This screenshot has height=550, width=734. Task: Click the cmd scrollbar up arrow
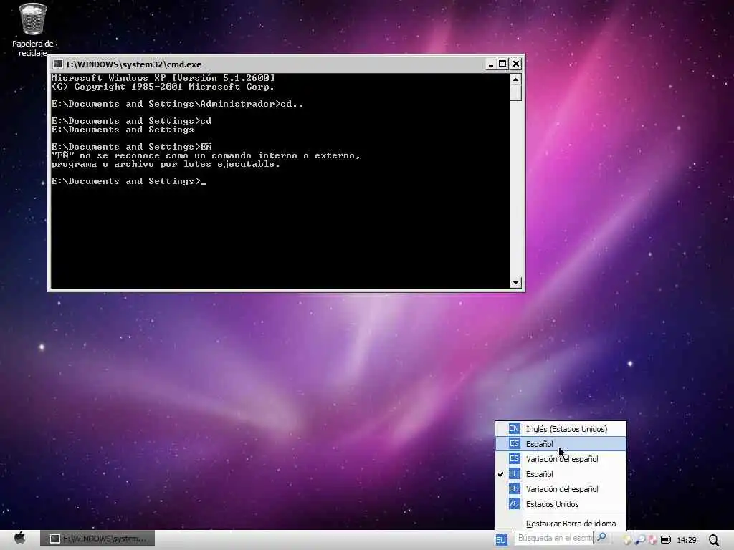tap(515, 79)
